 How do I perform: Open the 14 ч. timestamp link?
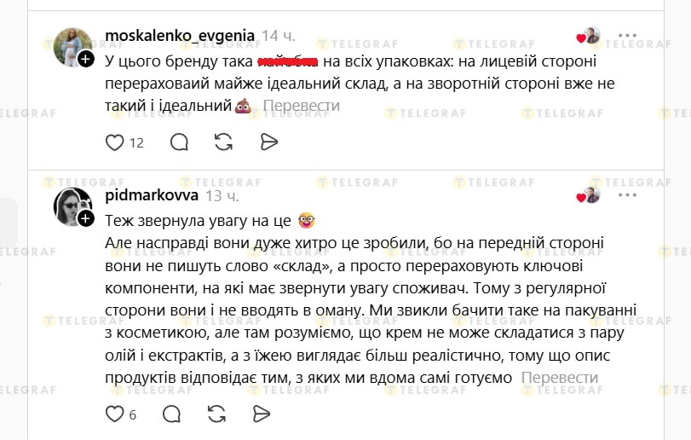click(x=279, y=36)
